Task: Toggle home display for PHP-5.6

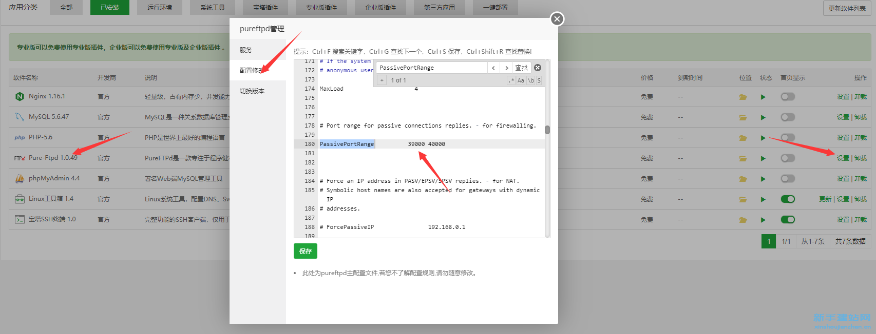Action: [x=788, y=138]
